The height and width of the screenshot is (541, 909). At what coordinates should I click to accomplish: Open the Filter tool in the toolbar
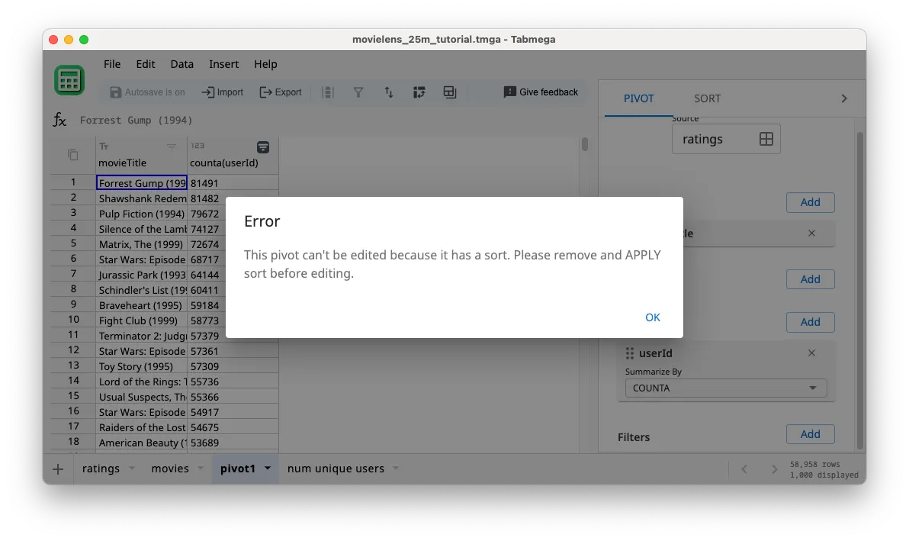358,92
